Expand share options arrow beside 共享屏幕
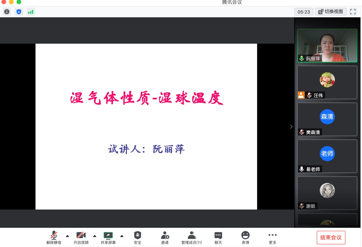The height and width of the screenshot is (247, 362). click(x=122, y=236)
